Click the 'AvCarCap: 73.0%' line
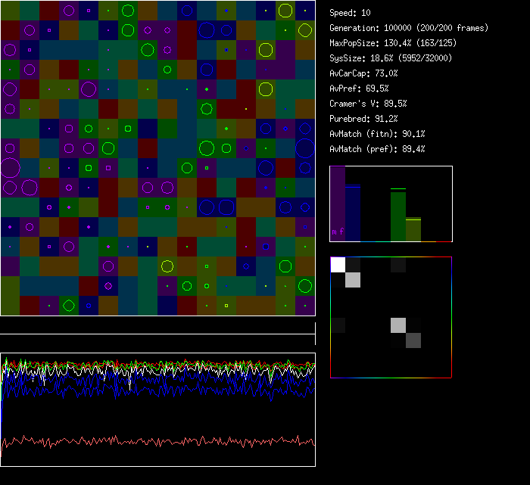 click(363, 73)
